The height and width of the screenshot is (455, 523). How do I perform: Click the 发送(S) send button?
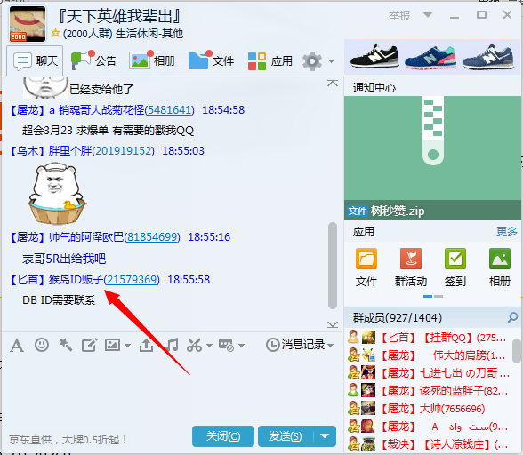(x=286, y=436)
